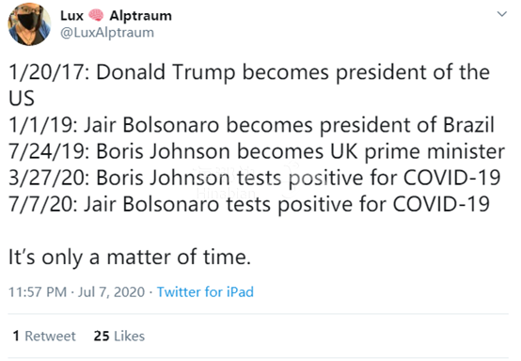Screen dimensions: 521x361
Task: Click the word Lux in display name
Action: pos(71,15)
